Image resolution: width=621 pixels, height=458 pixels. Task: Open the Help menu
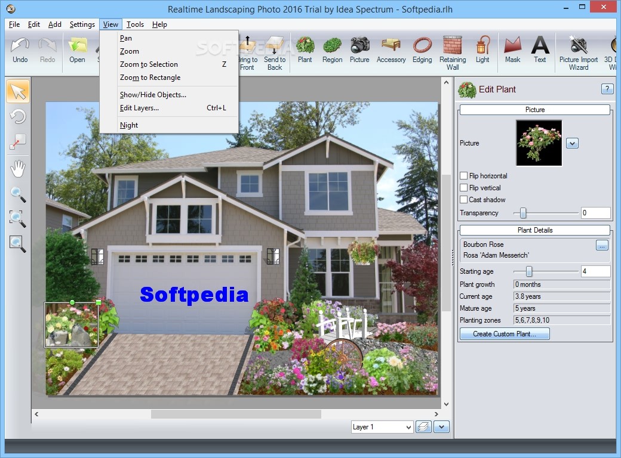click(x=159, y=24)
